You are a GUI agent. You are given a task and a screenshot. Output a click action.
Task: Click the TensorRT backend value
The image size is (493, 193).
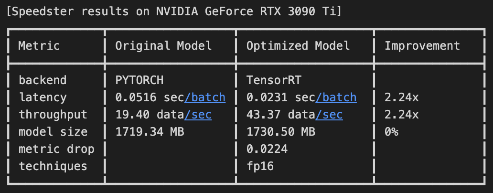pyautogui.click(x=274, y=80)
